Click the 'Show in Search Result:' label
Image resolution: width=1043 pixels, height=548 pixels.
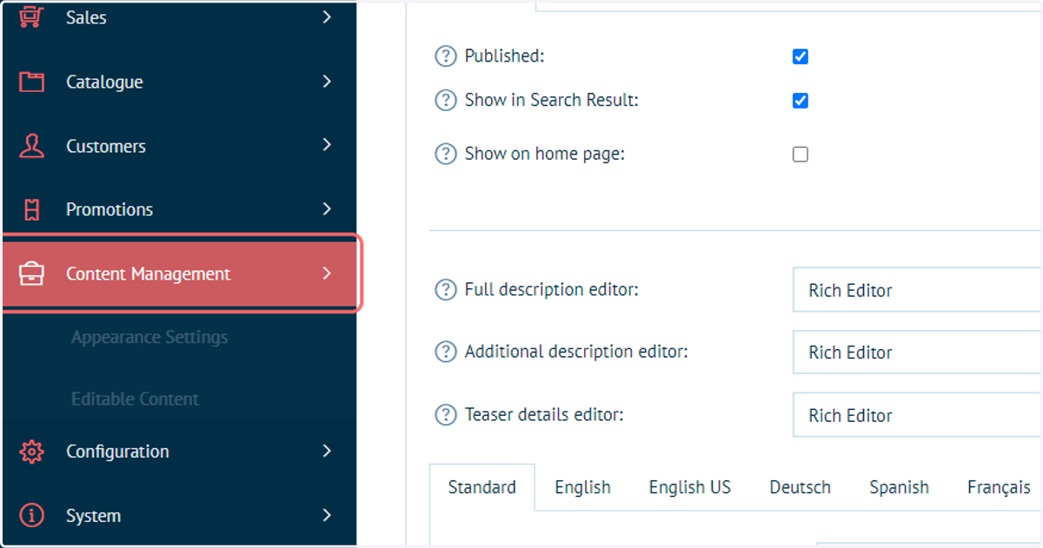(x=552, y=100)
